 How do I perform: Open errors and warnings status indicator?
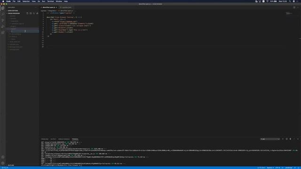(5, 168)
